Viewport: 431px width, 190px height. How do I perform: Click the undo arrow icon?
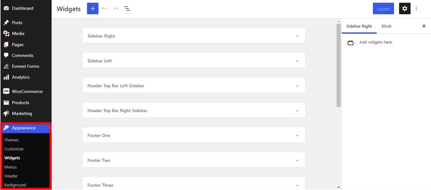point(104,9)
